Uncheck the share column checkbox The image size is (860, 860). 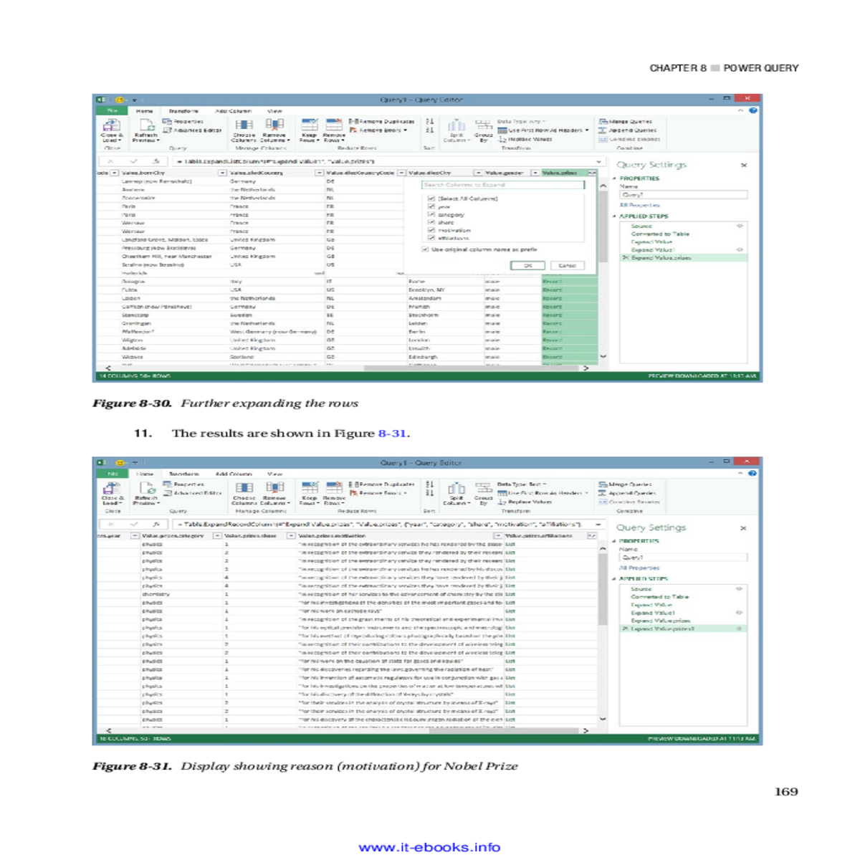tap(431, 222)
